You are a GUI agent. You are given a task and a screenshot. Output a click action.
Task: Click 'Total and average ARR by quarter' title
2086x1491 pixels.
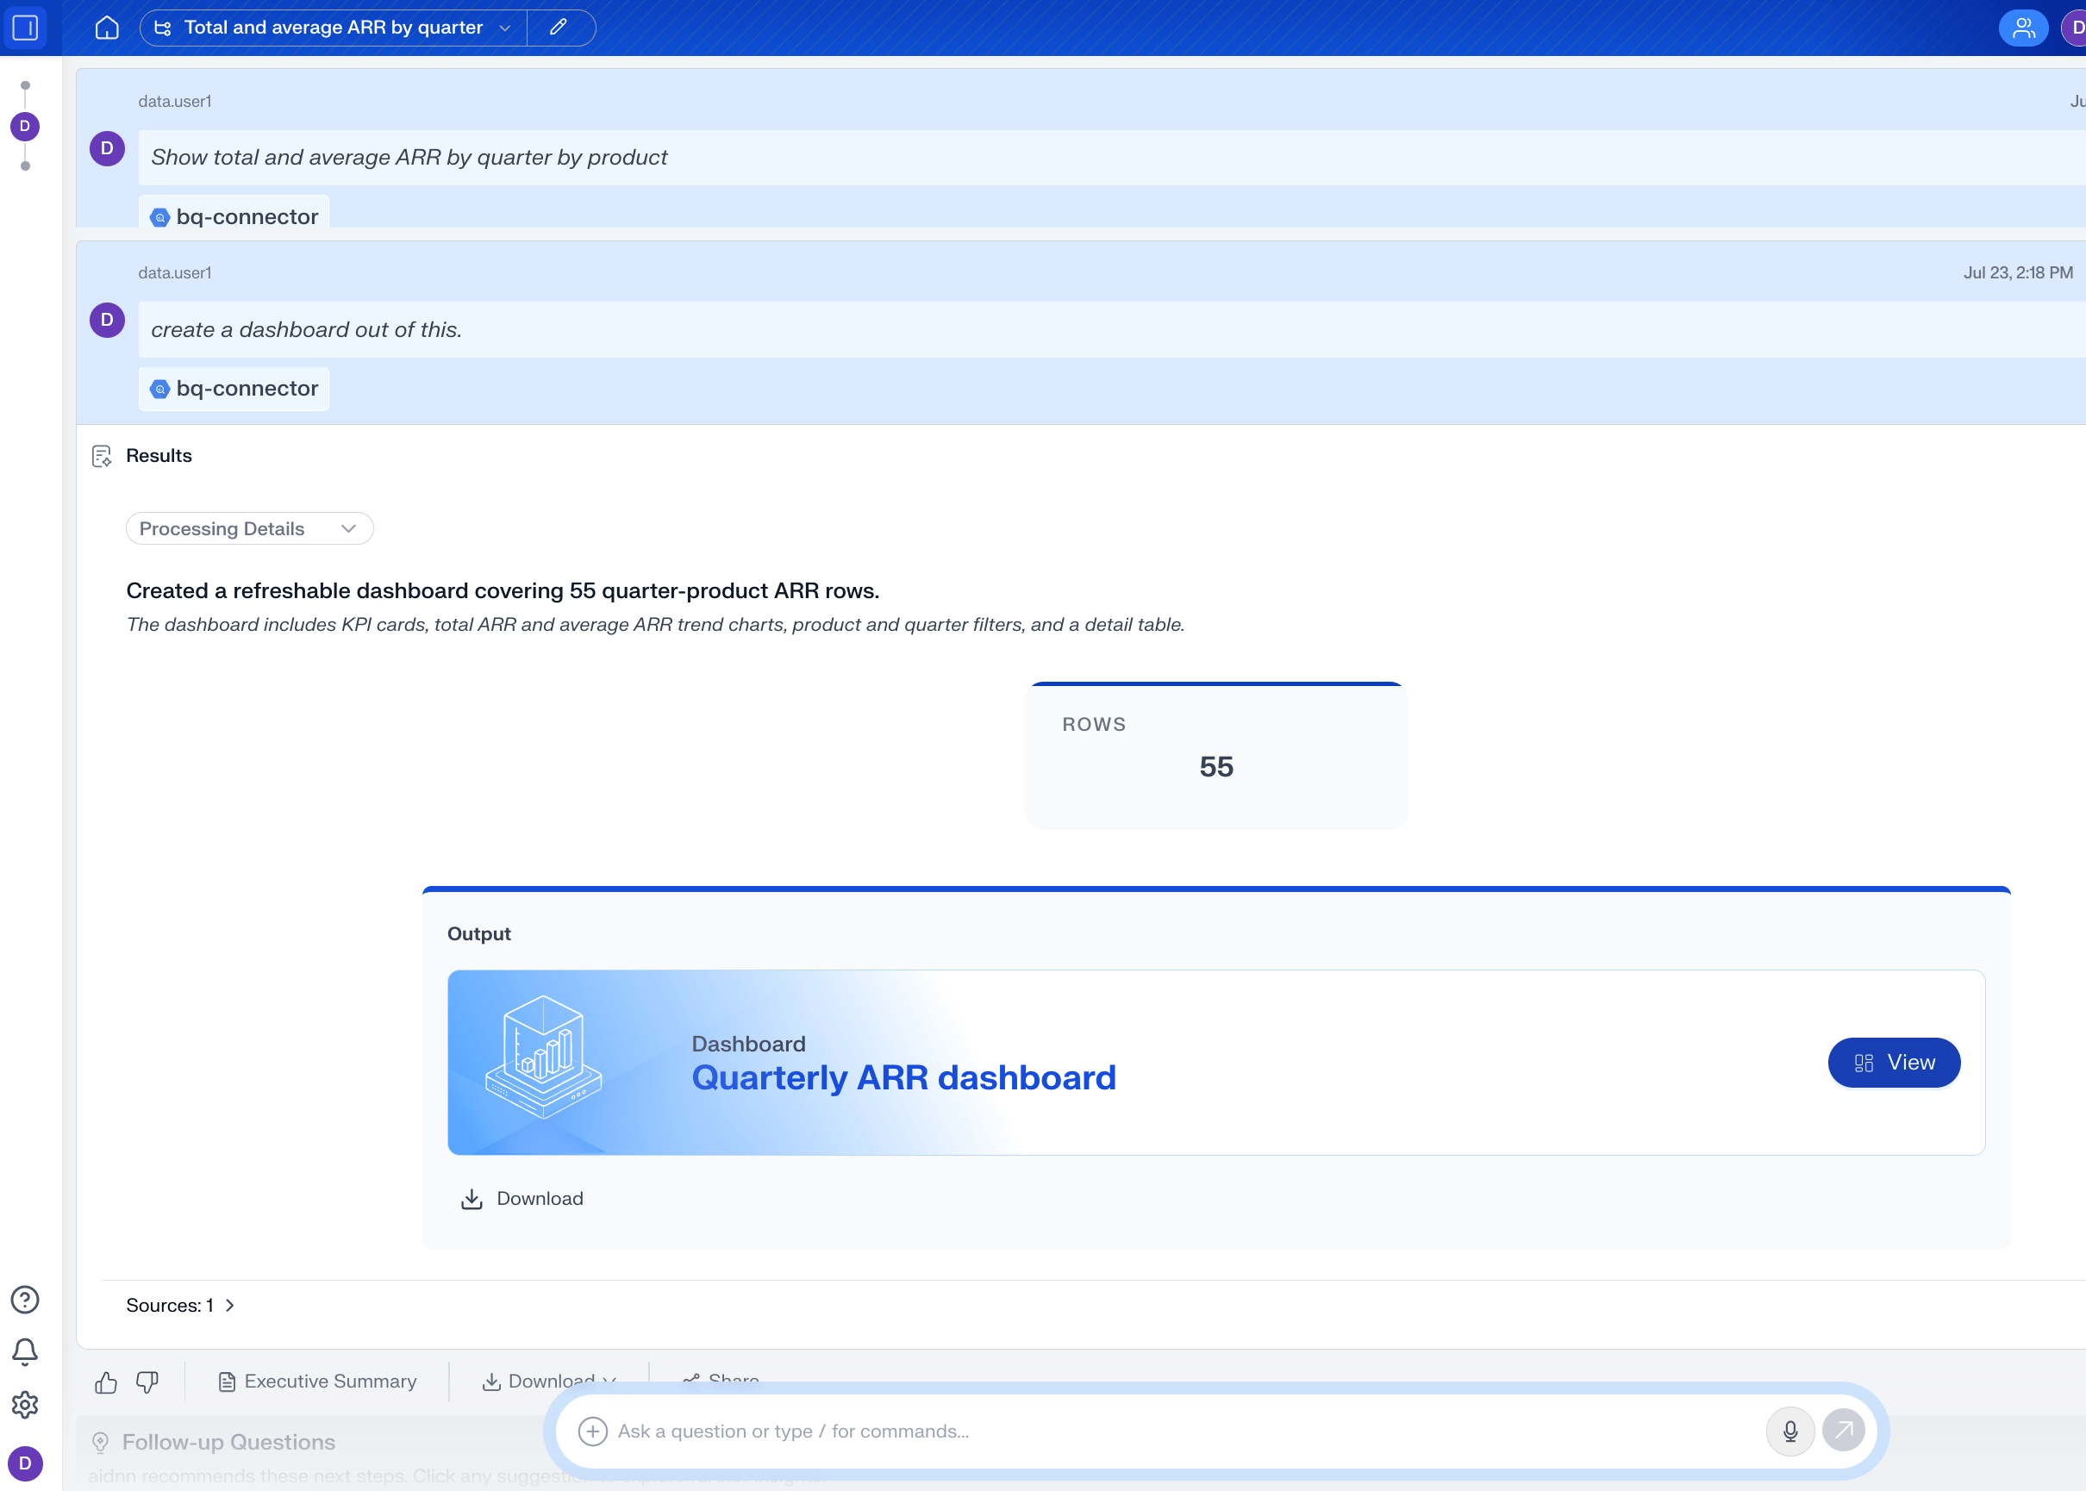point(334,28)
